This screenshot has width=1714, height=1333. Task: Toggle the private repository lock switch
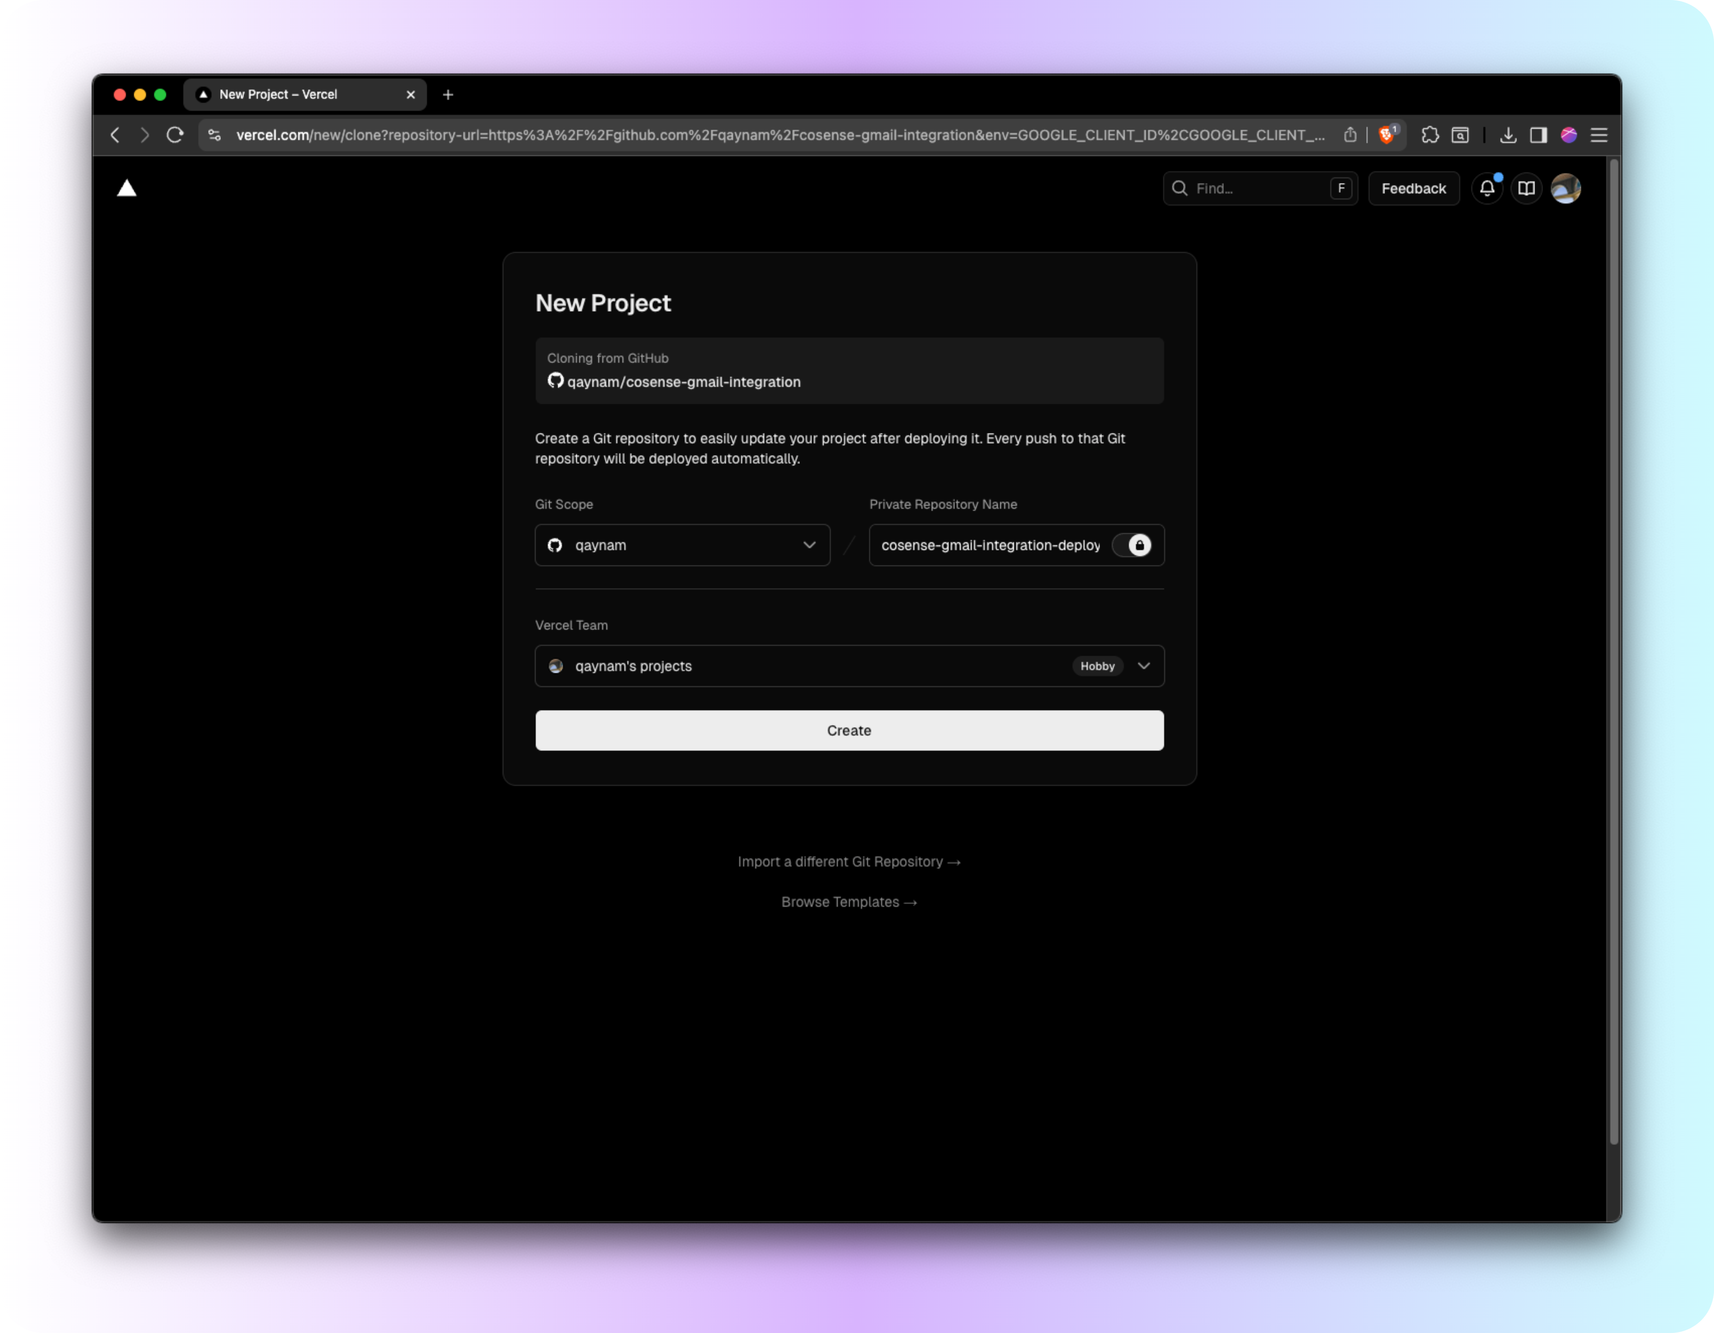point(1132,545)
